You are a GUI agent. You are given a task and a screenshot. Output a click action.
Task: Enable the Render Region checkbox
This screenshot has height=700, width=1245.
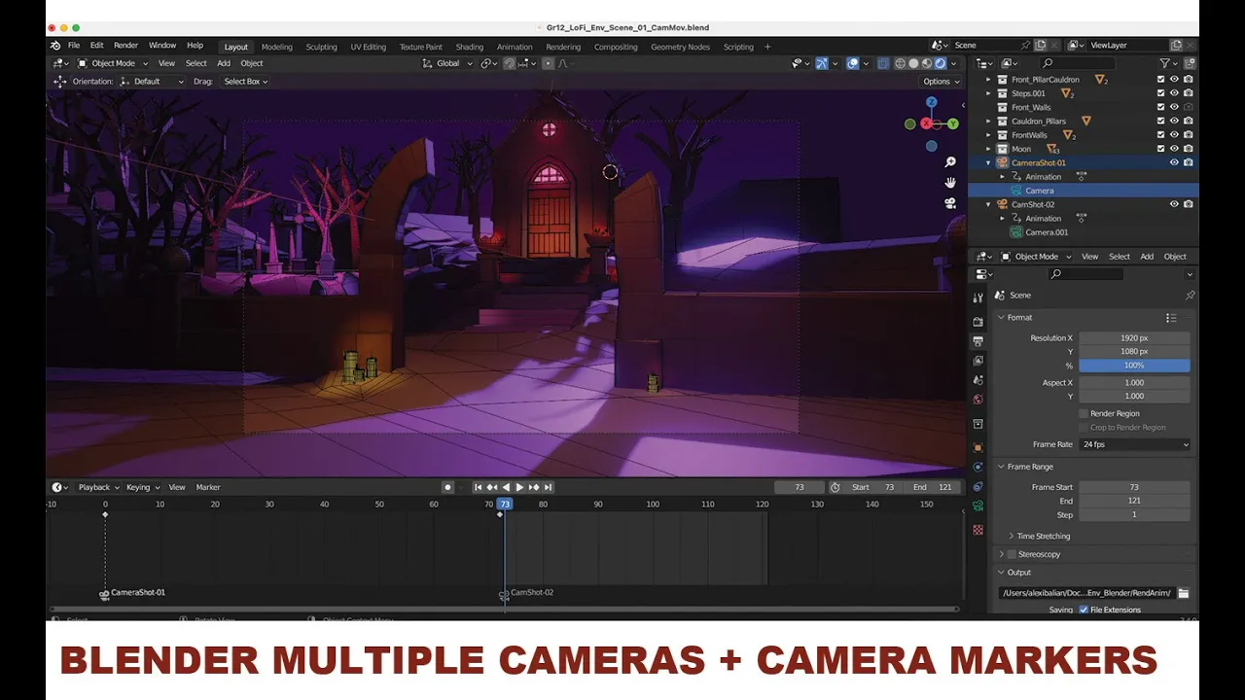[1084, 413]
